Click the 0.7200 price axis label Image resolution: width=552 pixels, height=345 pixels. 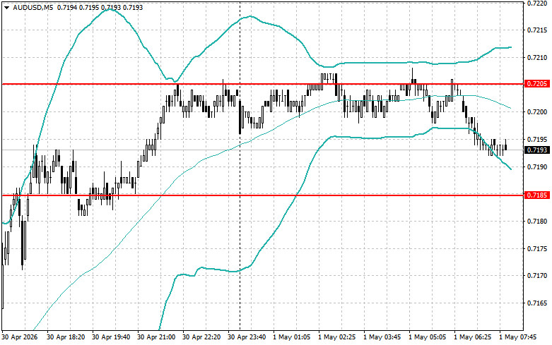click(x=537, y=112)
